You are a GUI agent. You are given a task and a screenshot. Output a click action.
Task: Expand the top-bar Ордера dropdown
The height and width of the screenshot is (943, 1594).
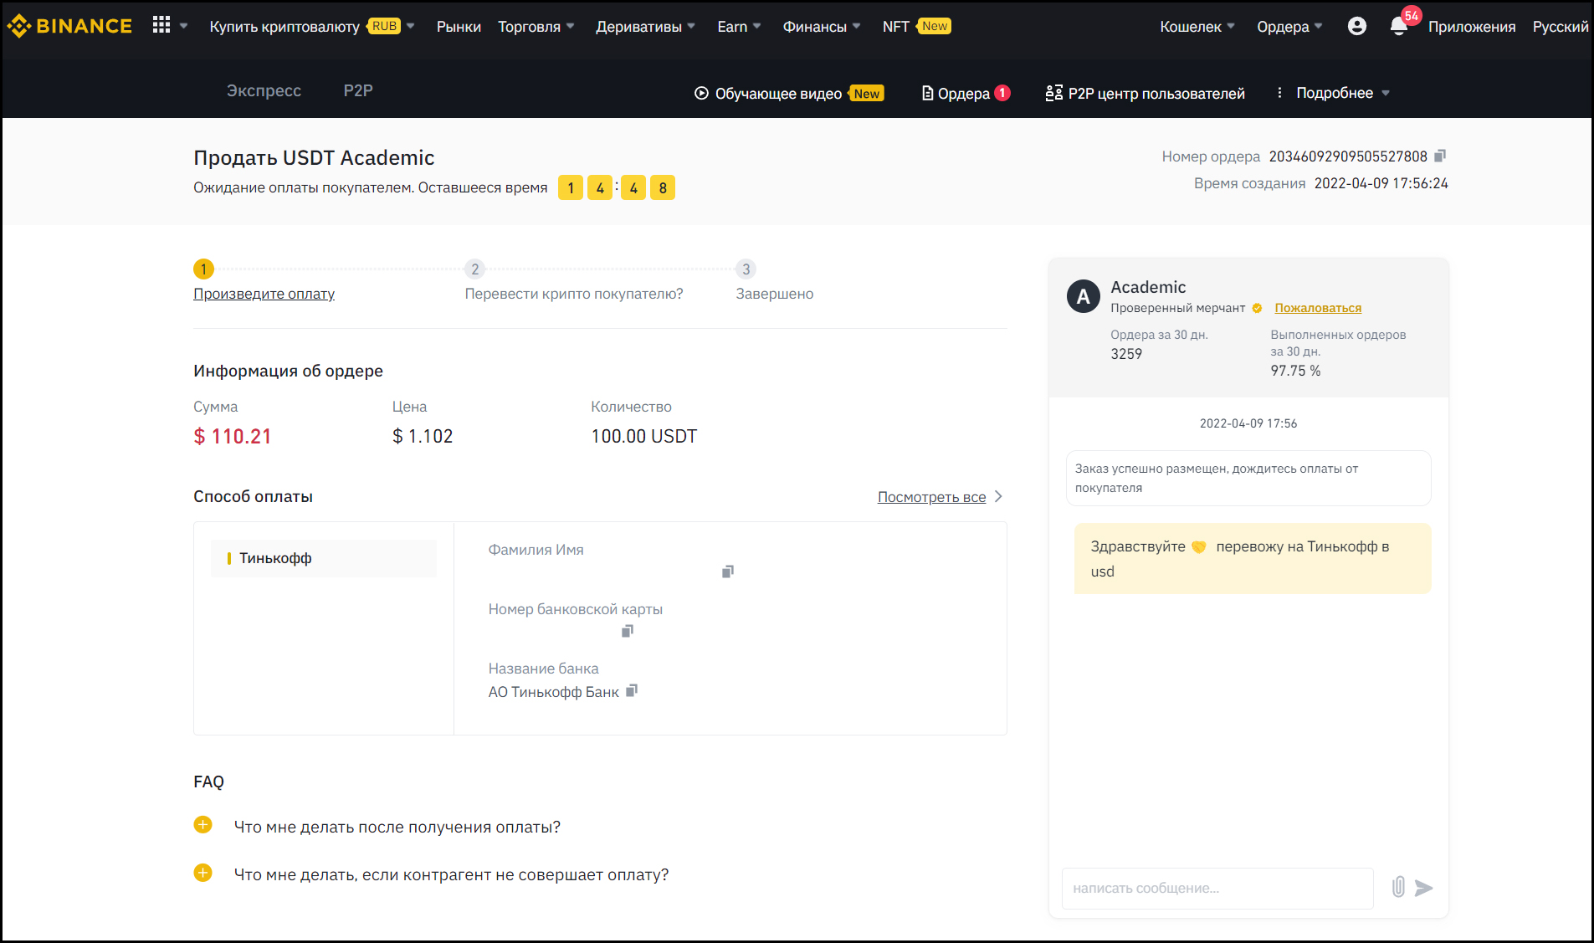[1289, 27]
